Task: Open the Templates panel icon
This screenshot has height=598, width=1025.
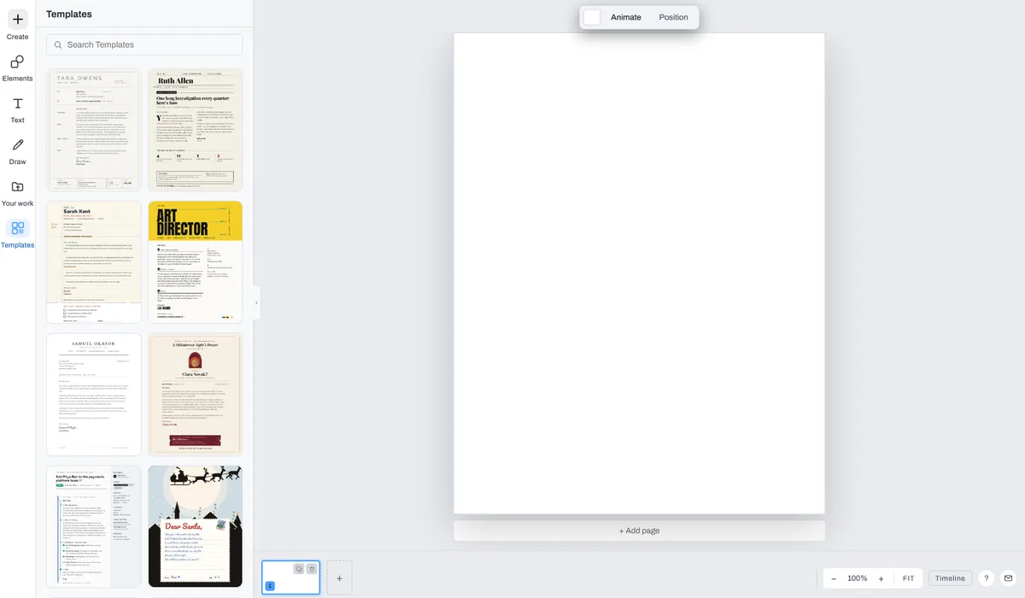Action: [x=17, y=228]
